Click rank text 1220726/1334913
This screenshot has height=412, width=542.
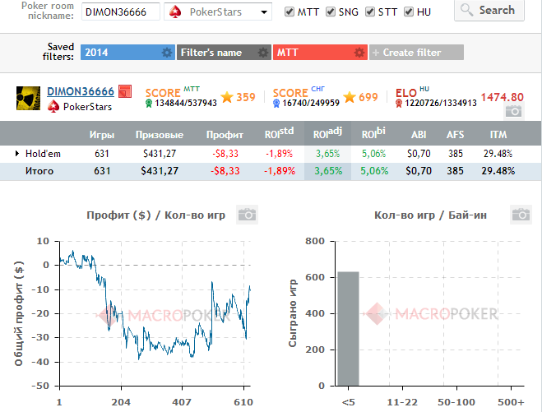coord(441,103)
